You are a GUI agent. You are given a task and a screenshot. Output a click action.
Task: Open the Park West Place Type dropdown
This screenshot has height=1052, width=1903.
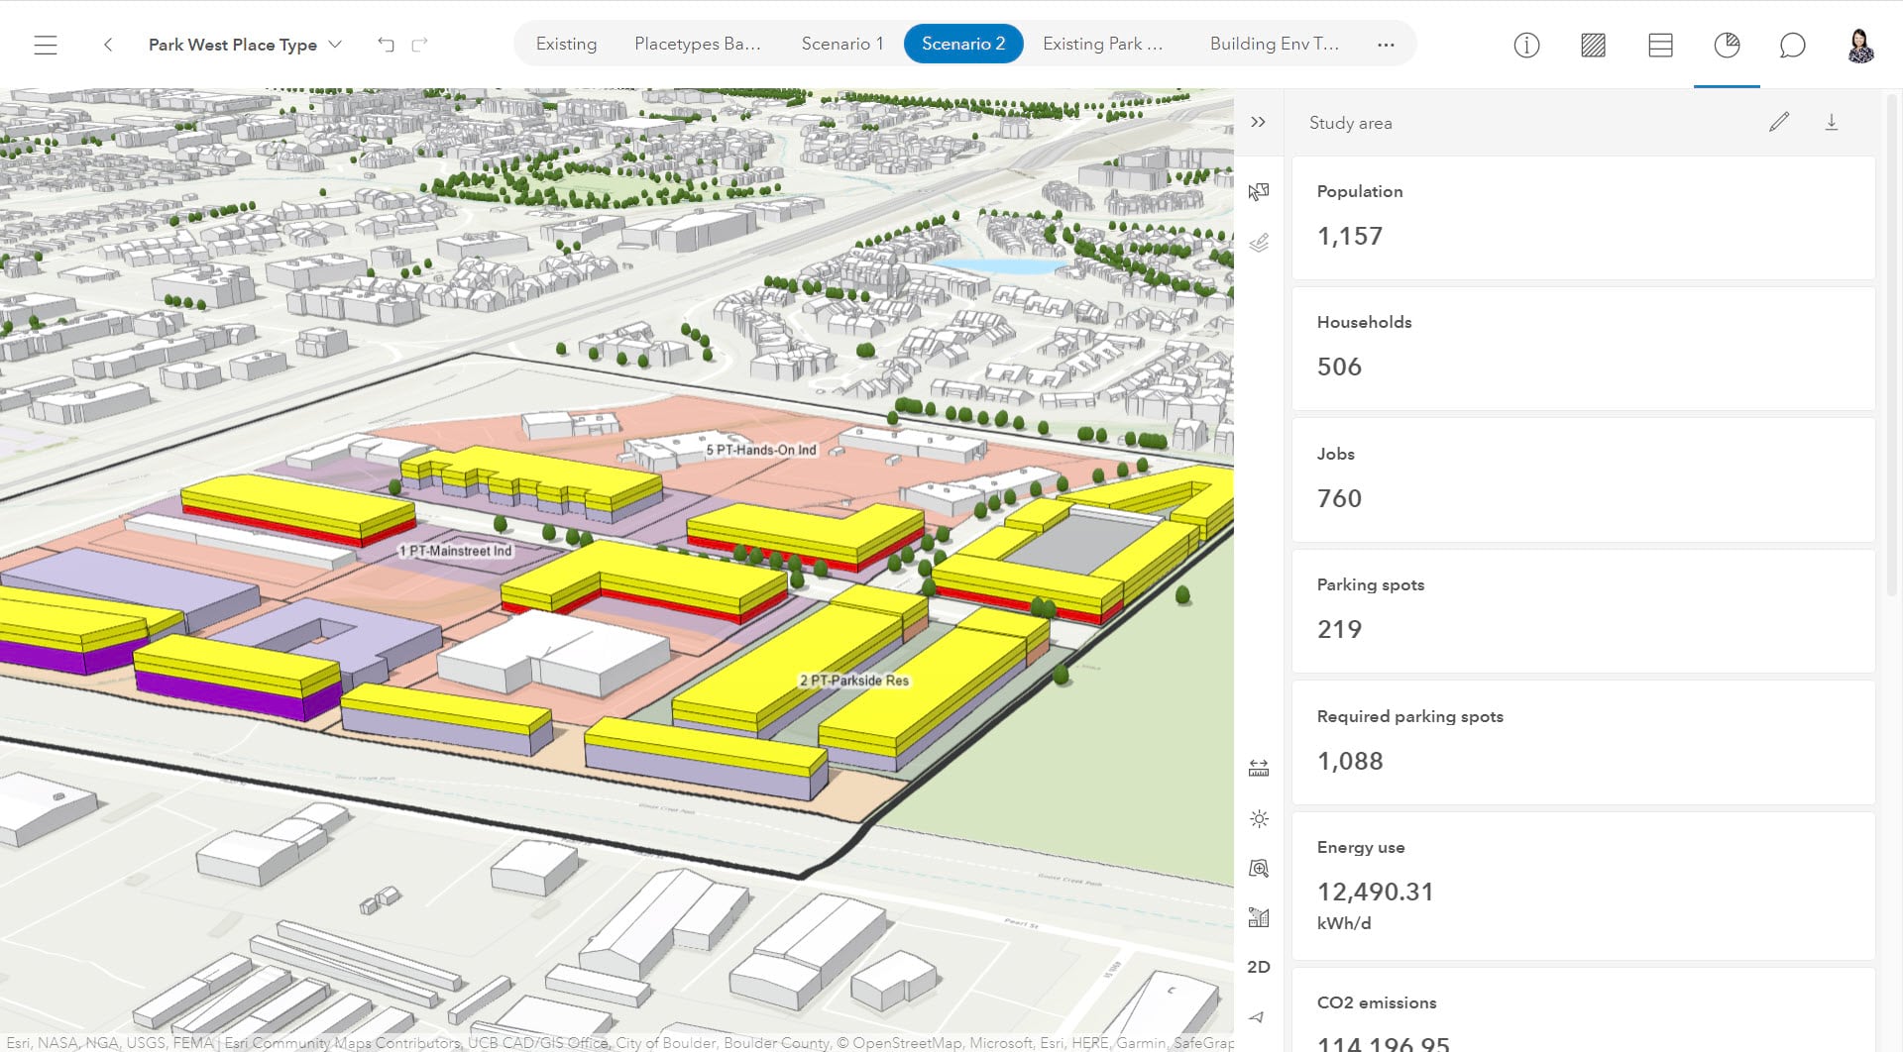pos(336,45)
